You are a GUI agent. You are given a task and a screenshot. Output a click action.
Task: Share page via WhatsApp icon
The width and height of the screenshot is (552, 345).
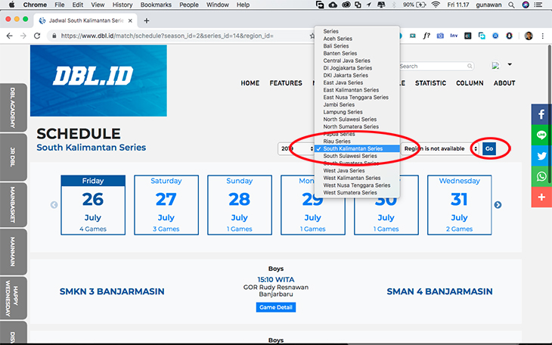(x=541, y=176)
